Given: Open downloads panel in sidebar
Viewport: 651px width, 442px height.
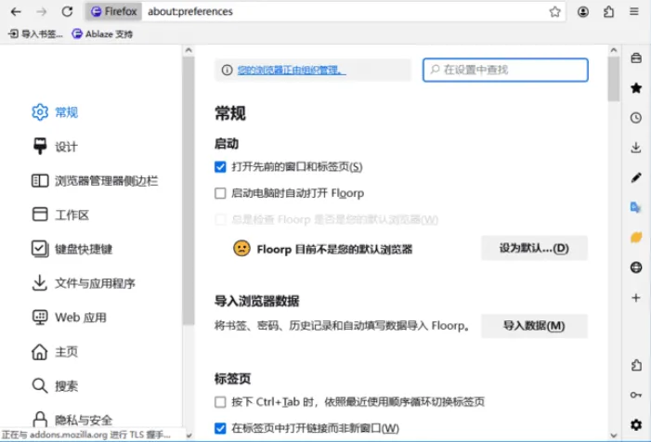Looking at the screenshot, I should pos(636,148).
